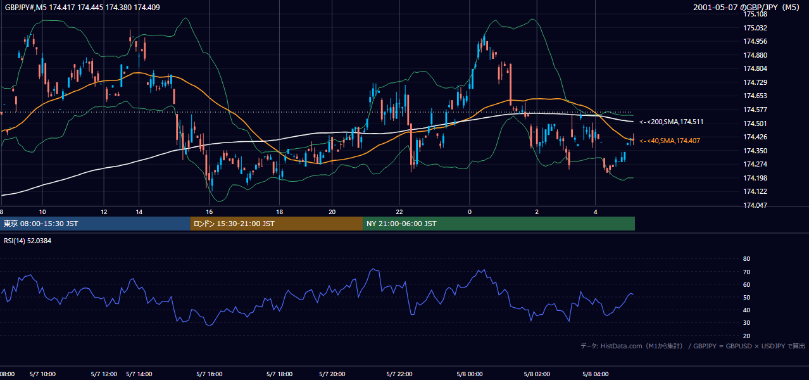Click bottom timeline label 5/8 00:00

tap(470, 374)
